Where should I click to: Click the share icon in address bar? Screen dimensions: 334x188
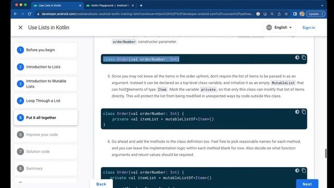click(x=279, y=14)
